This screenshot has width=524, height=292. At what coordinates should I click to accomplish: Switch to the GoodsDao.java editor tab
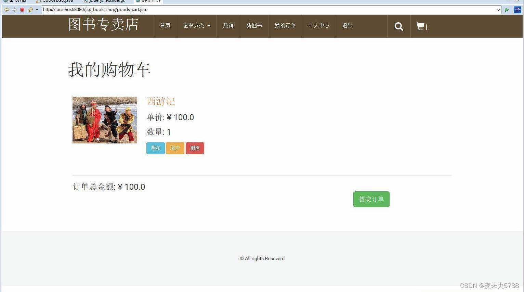click(55, 1)
